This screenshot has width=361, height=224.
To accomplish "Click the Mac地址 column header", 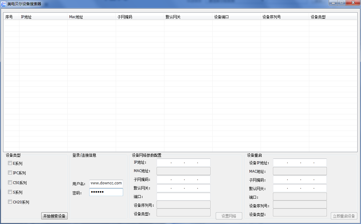I will coord(92,17).
